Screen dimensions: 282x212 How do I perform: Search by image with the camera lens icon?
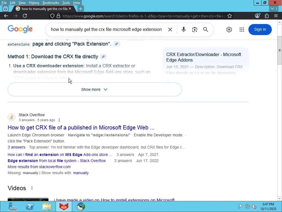[195, 30]
